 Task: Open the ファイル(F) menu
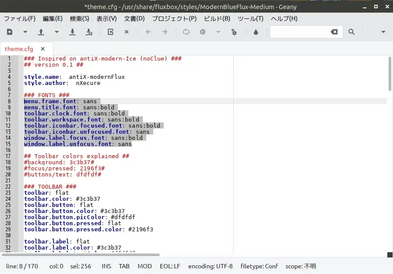(x=20, y=19)
